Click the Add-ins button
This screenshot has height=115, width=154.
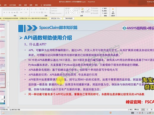[x=113, y=11]
